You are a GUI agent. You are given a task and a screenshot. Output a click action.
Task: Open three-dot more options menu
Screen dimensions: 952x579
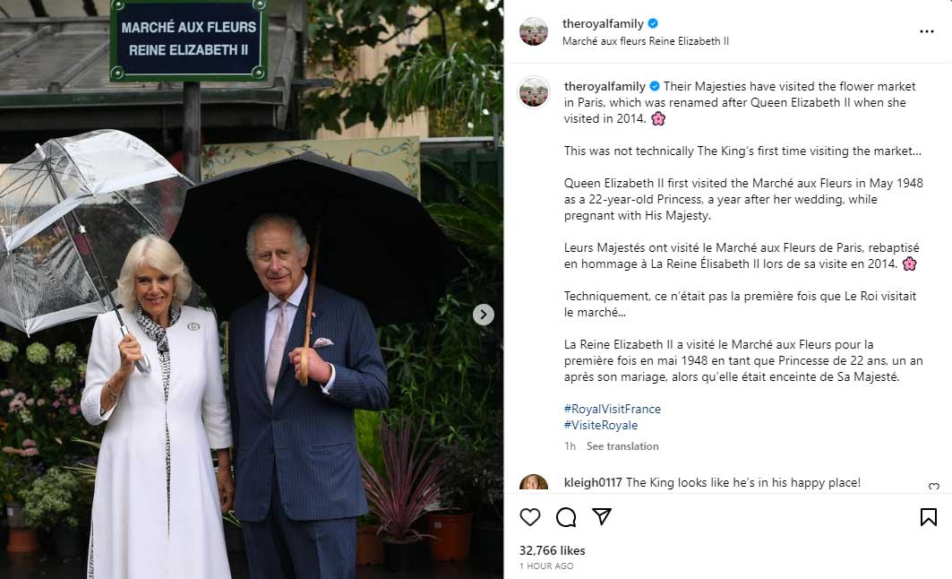point(927,31)
